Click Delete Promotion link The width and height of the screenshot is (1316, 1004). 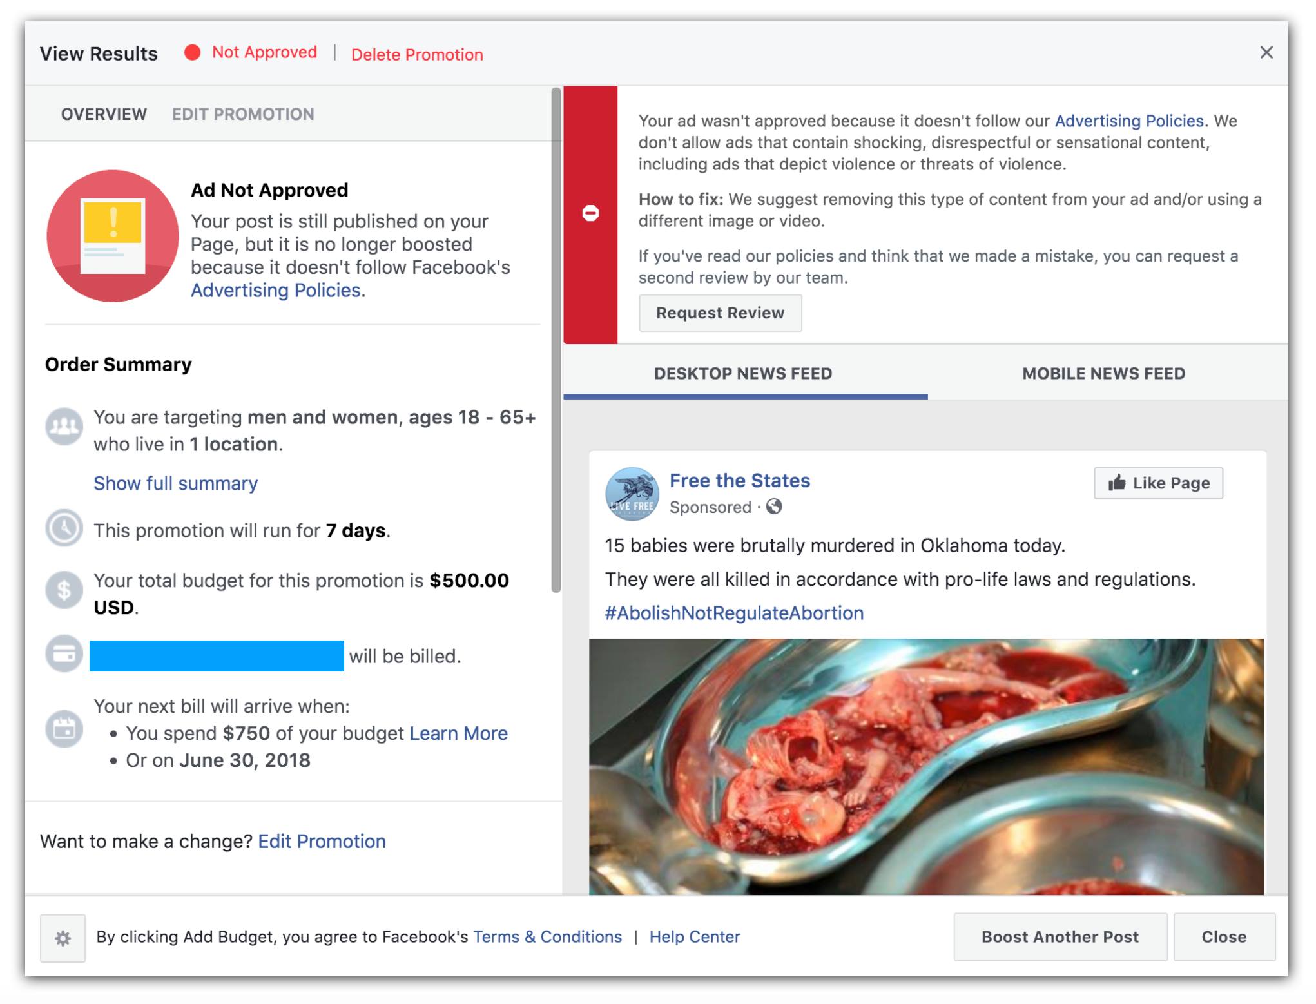tap(417, 55)
